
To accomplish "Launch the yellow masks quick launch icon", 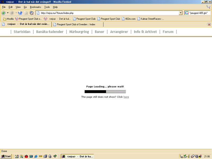I will (41, 156).
